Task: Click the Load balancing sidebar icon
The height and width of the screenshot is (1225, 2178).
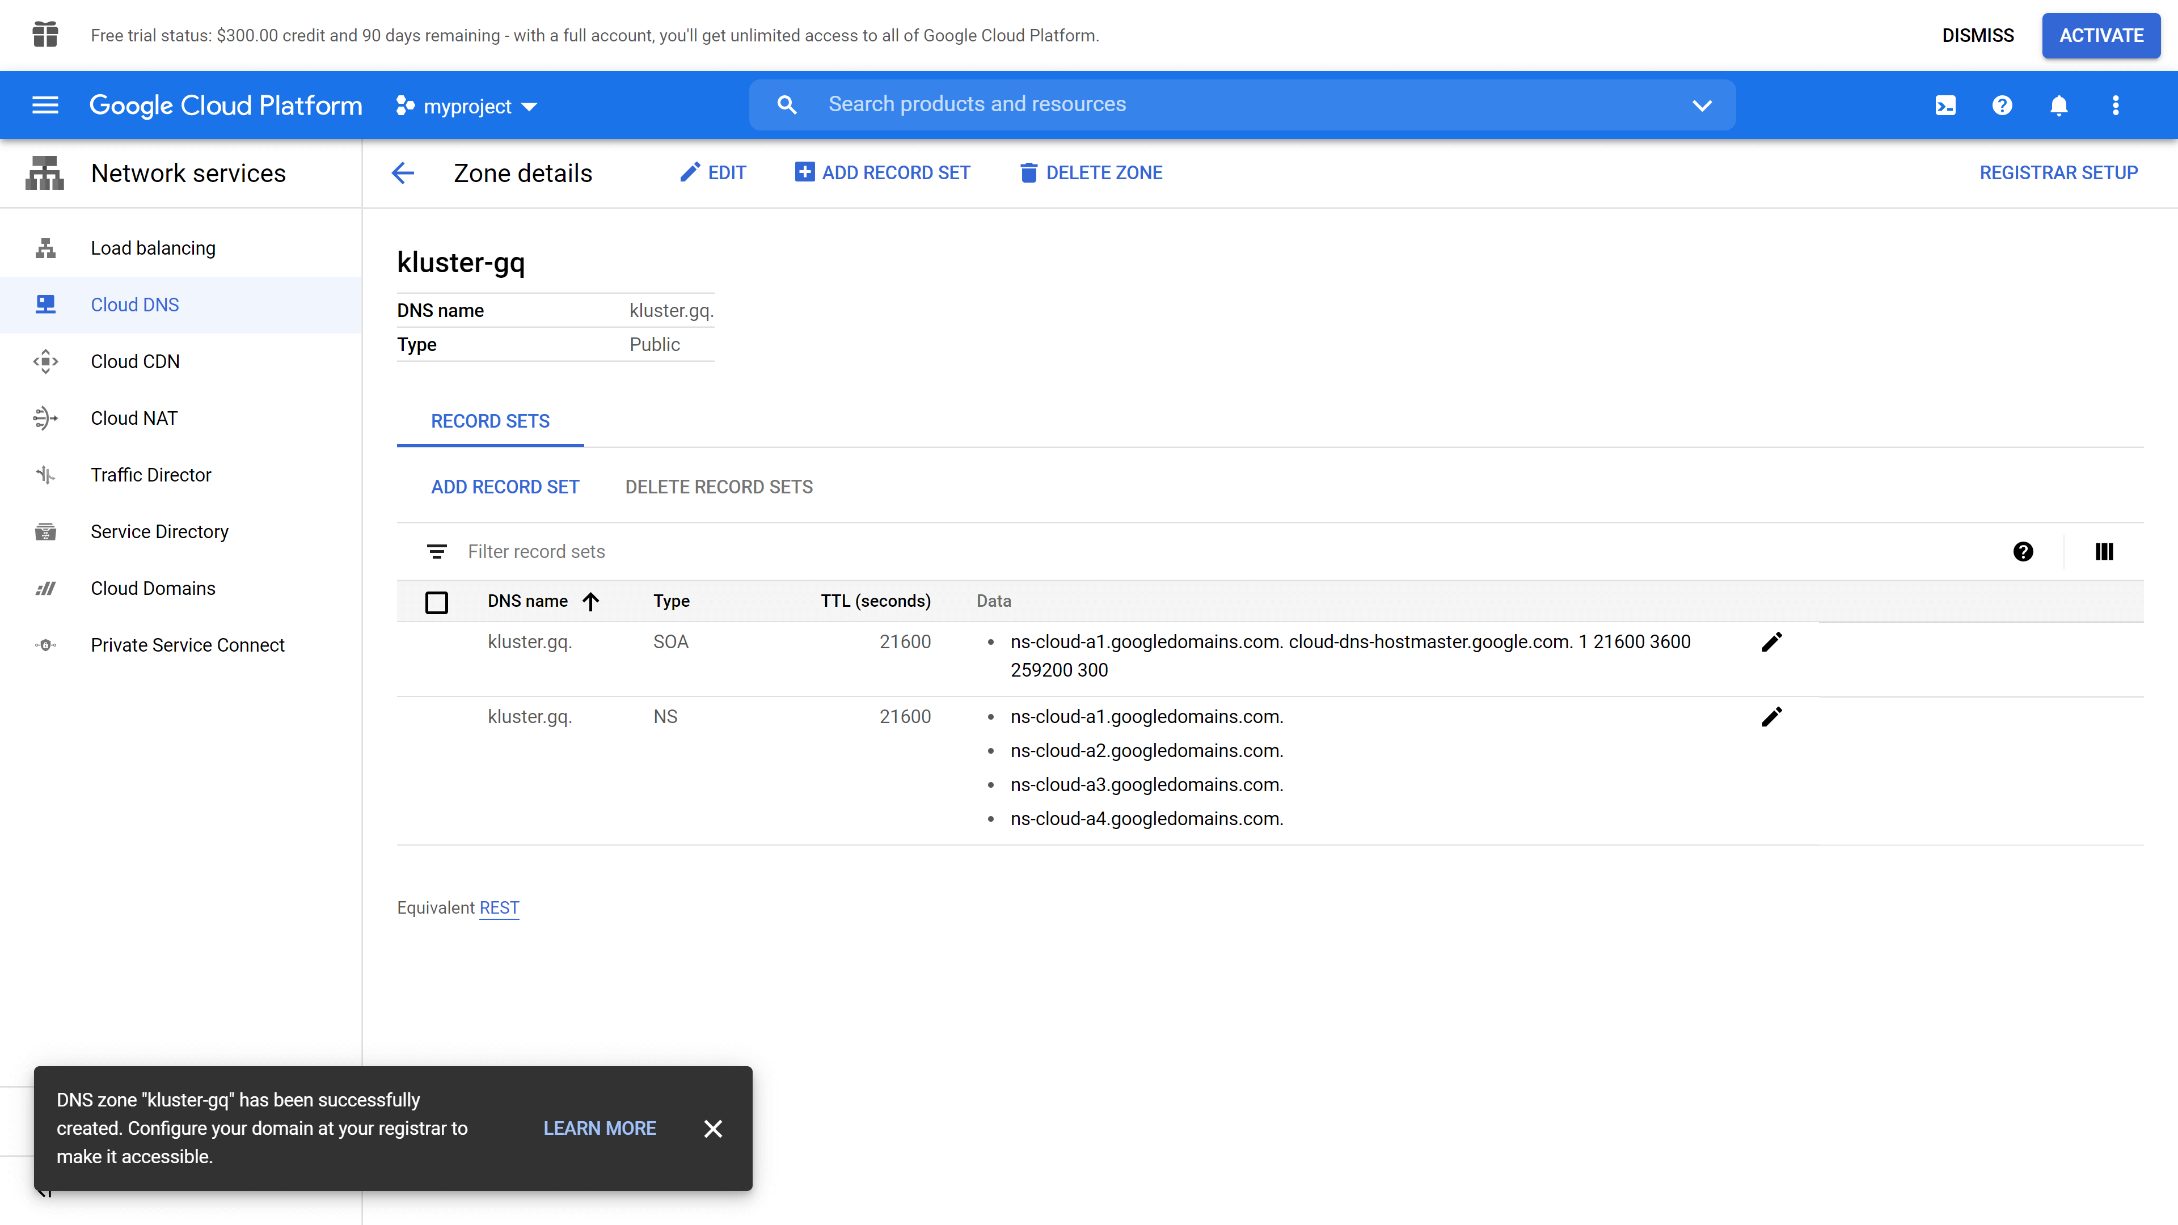Action: [45, 248]
